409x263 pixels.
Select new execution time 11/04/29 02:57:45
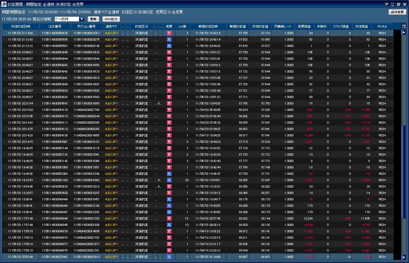point(208,218)
